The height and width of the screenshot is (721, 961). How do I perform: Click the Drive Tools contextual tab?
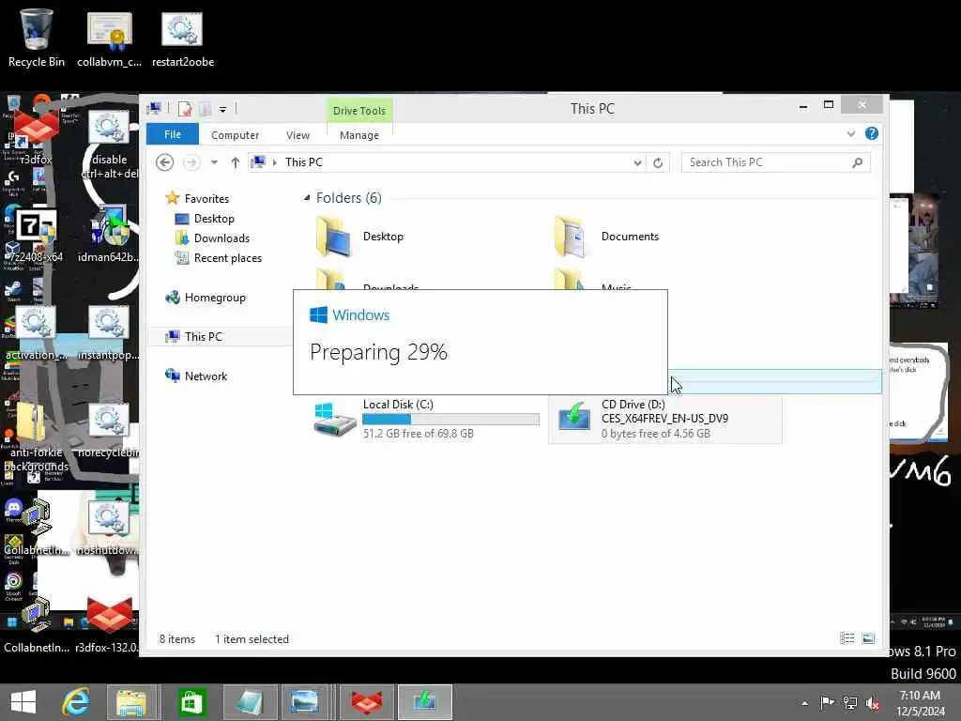click(x=359, y=111)
